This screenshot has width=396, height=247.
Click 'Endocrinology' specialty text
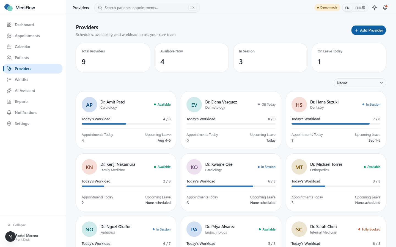(x=216, y=232)
